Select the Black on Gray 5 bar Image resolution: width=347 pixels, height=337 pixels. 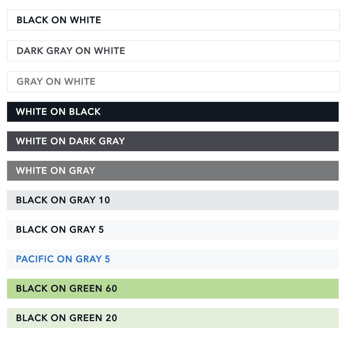pos(173,230)
